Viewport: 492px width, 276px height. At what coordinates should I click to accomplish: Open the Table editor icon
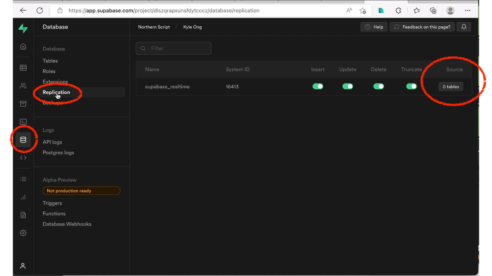pos(23,68)
